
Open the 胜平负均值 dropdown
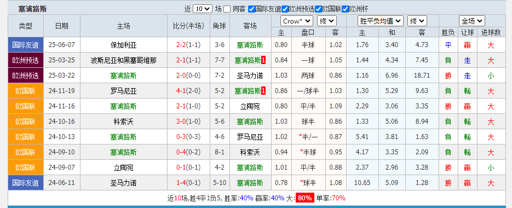tap(381, 21)
